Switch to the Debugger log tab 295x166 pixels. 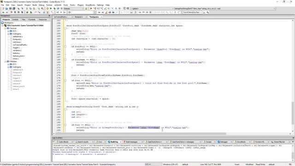[224, 142]
